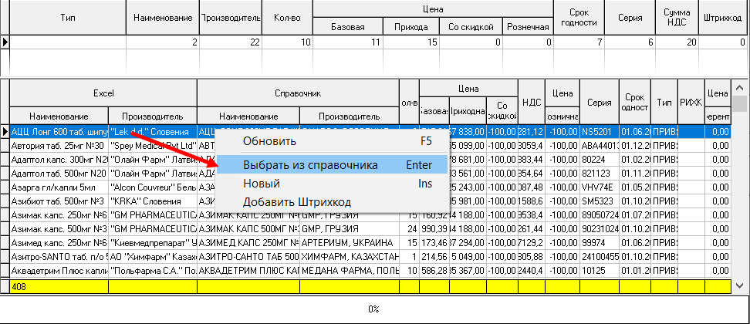Choose Новый from the context menu
This screenshot has width=750, height=324.
[x=333, y=184]
